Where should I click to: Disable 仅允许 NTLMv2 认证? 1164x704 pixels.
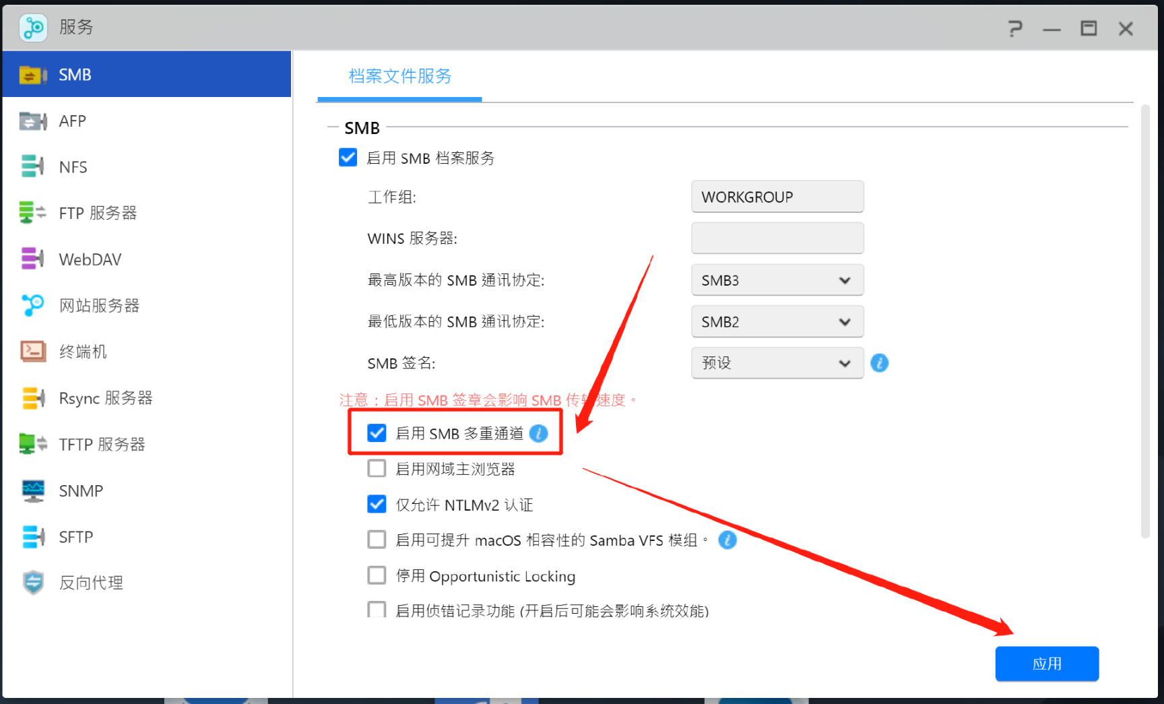tap(377, 504)
